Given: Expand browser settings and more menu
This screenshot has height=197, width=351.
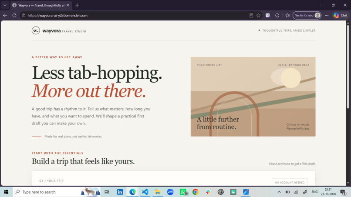Looking at the screenshot, I should (x=327, y=15).
